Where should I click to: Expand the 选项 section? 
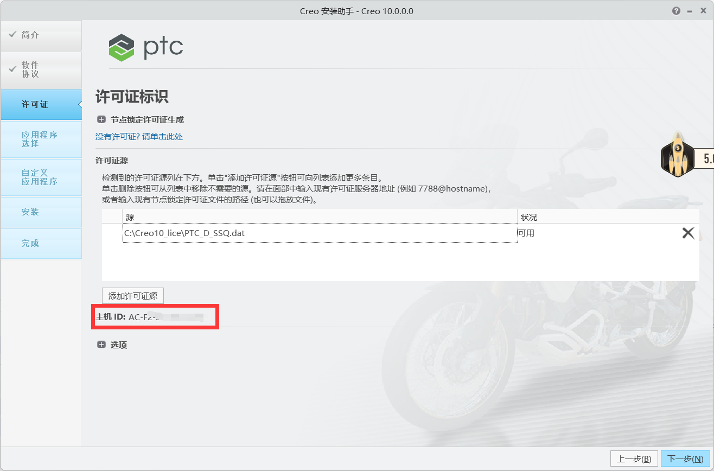coord(101,345)
